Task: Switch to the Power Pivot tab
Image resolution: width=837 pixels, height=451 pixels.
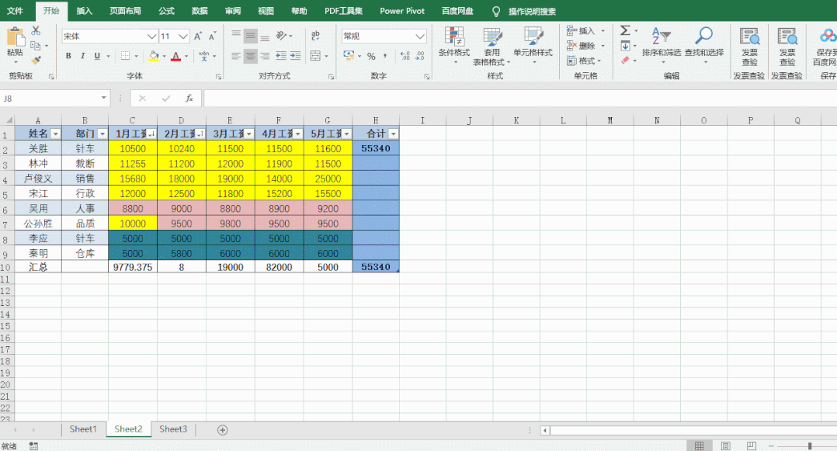Action: [x=402, y=11]
